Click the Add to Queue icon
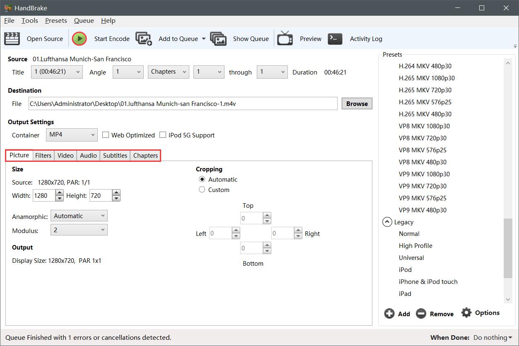The width and height of the screenshot is (519, 346). (144, 38)
